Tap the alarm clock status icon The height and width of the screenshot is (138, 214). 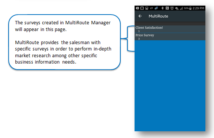tap(172, 8)
